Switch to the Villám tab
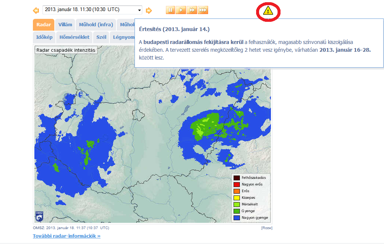Screen dimensions: 384x245 [x=65, y=25]
